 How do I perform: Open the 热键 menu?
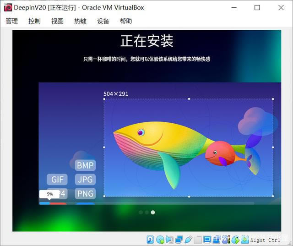pyautogui.click(x=80, y=21)
